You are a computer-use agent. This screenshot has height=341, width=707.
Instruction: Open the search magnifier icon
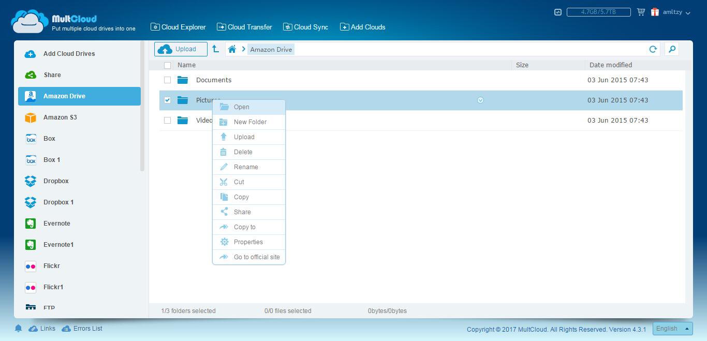(x=672, y=49)
